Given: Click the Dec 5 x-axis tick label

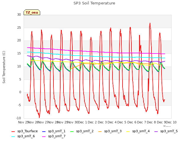Looking at the screenshot, I should (122, 122).
